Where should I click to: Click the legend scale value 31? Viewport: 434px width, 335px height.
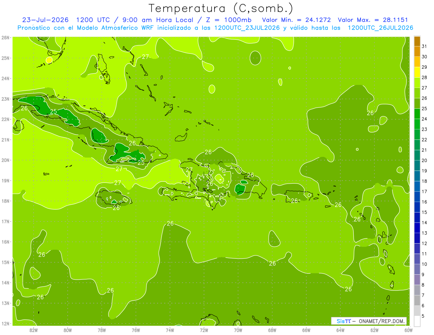coord(425,46)
